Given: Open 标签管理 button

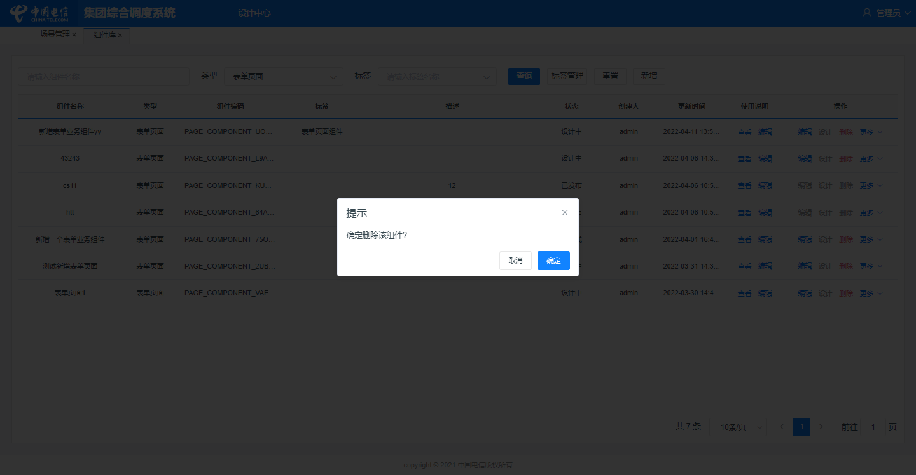Looking at the screenshot, I should click(x=567, y=76).
